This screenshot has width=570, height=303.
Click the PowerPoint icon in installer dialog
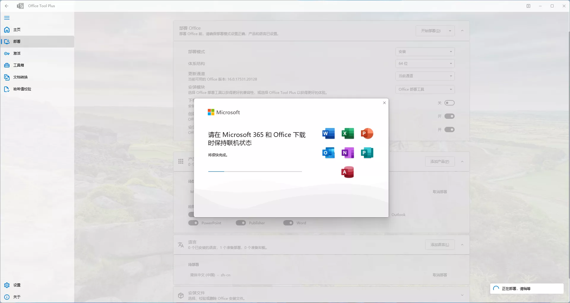[367, 134]
